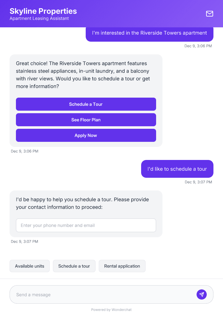Choose the Rental application quick reply

point(122,266)
